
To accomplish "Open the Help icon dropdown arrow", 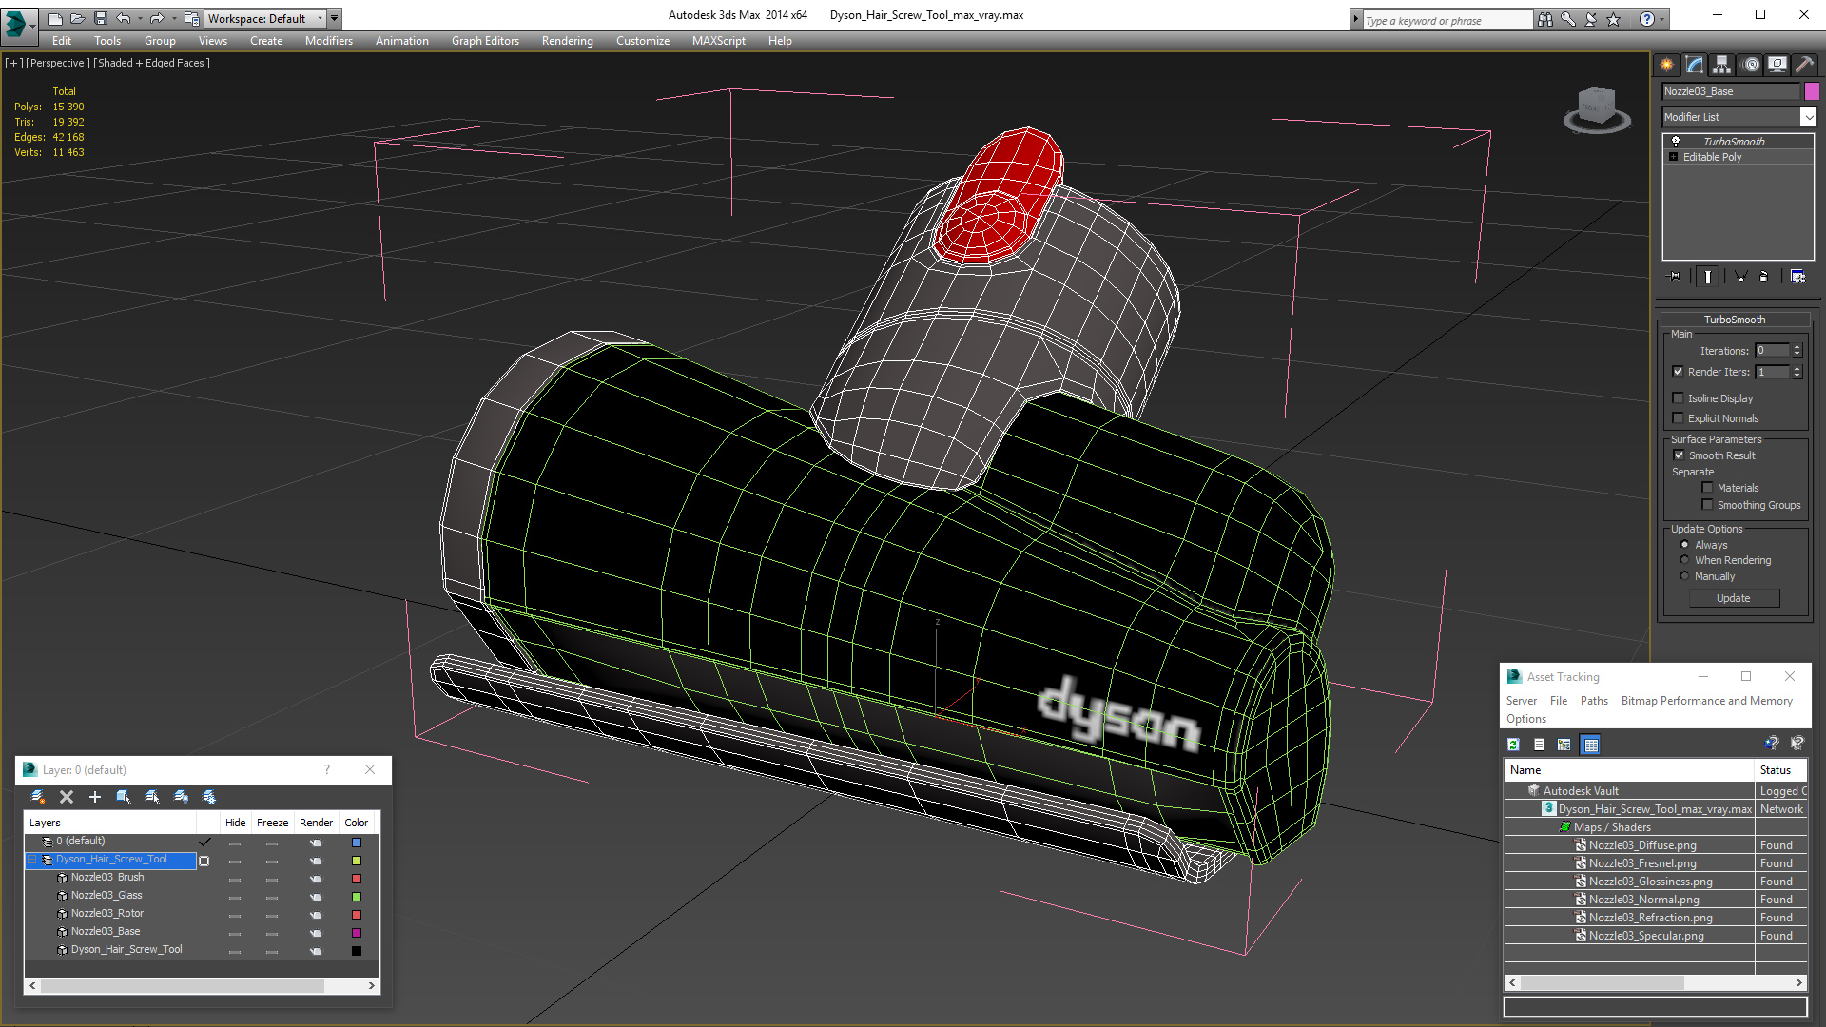I will click(x=1661, y=19).
